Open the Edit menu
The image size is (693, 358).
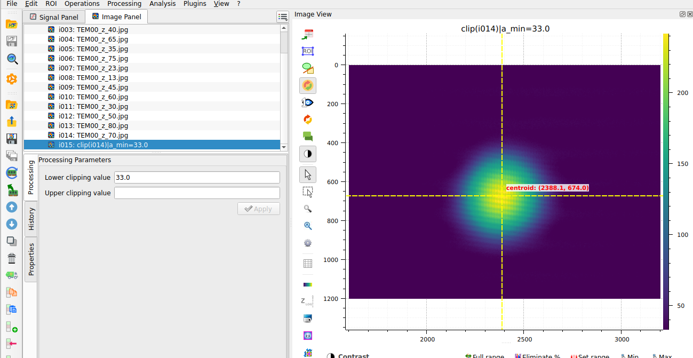tap(31, 4)
